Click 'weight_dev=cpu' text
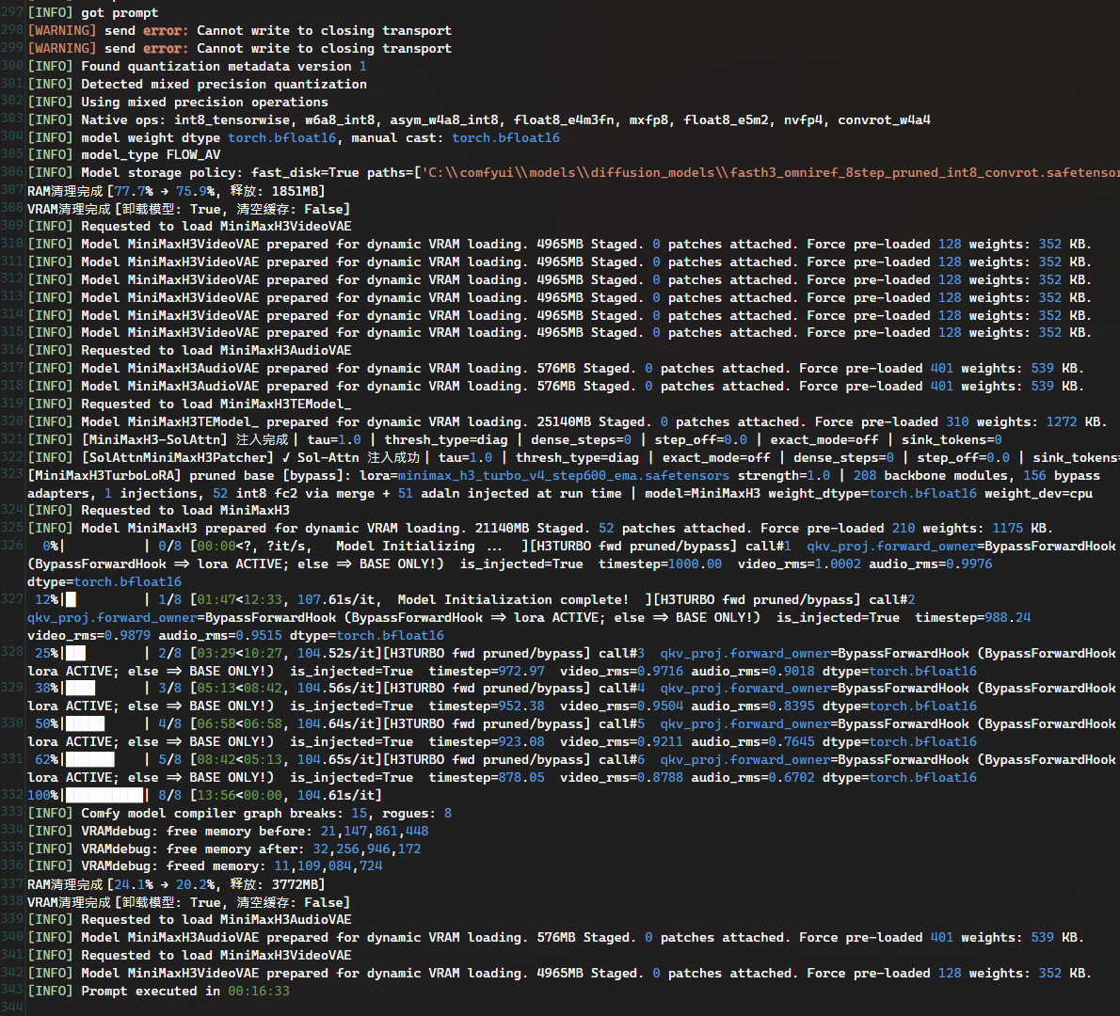The image size is (1120, 1016). (x=1038, y=493)
